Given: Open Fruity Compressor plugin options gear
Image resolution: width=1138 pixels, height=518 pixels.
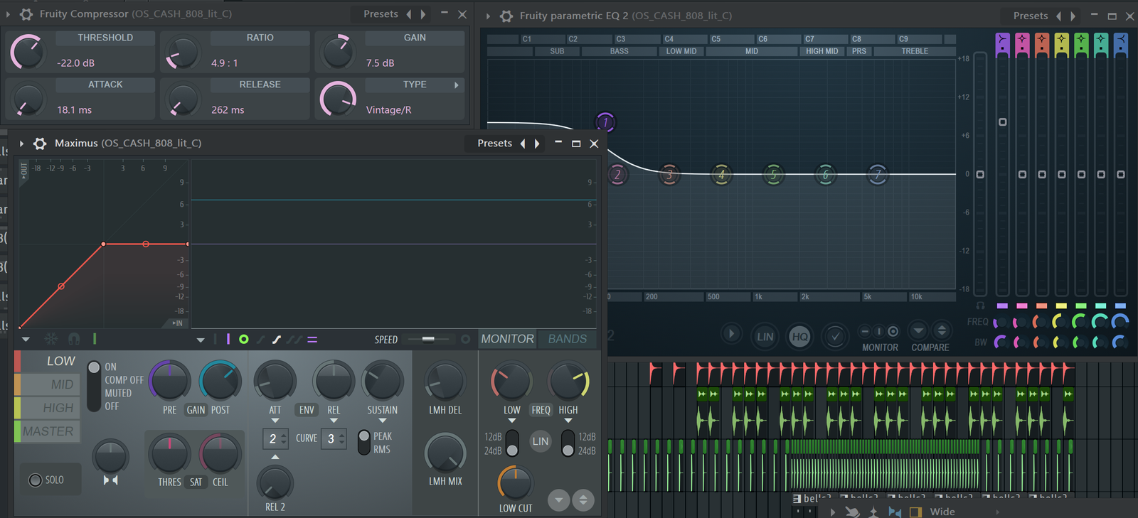Looking at the screenshot, I should pos(26,14).
